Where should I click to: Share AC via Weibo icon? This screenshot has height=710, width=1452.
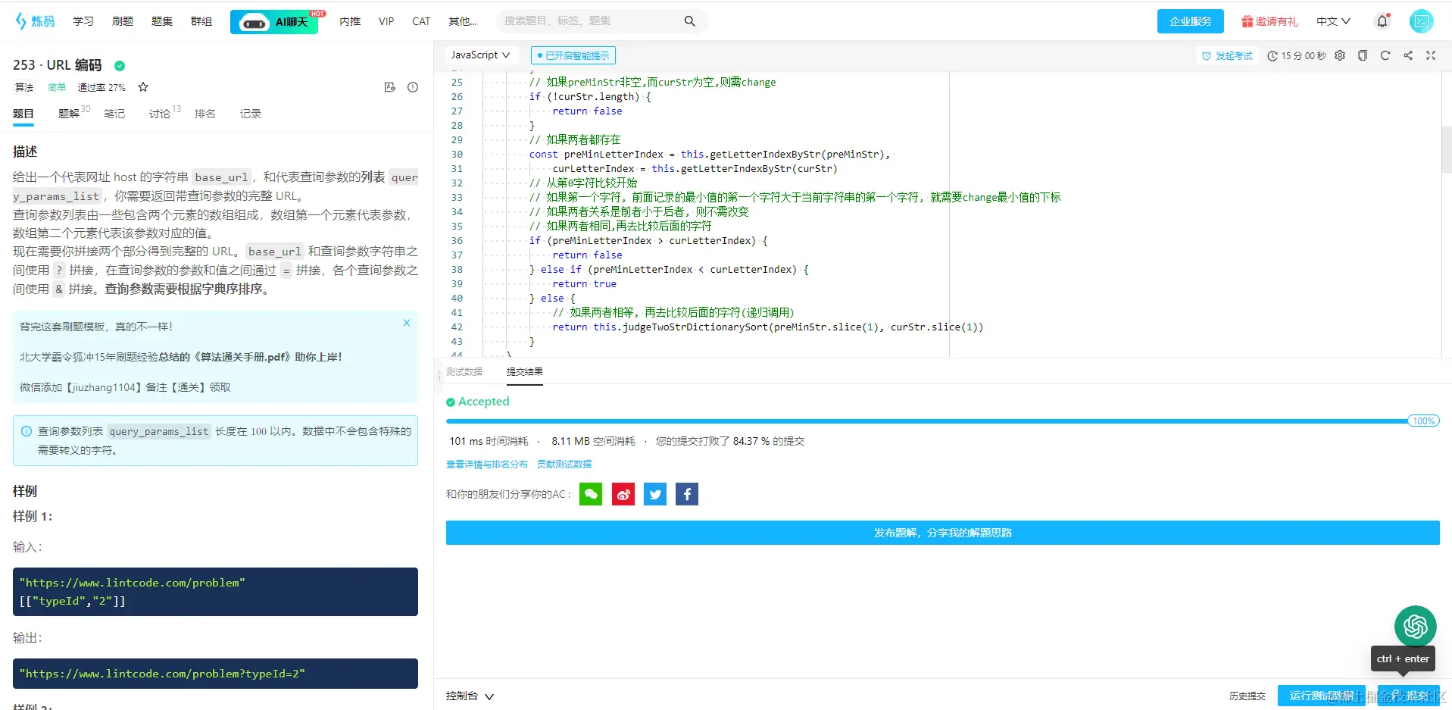coord(623,494)
